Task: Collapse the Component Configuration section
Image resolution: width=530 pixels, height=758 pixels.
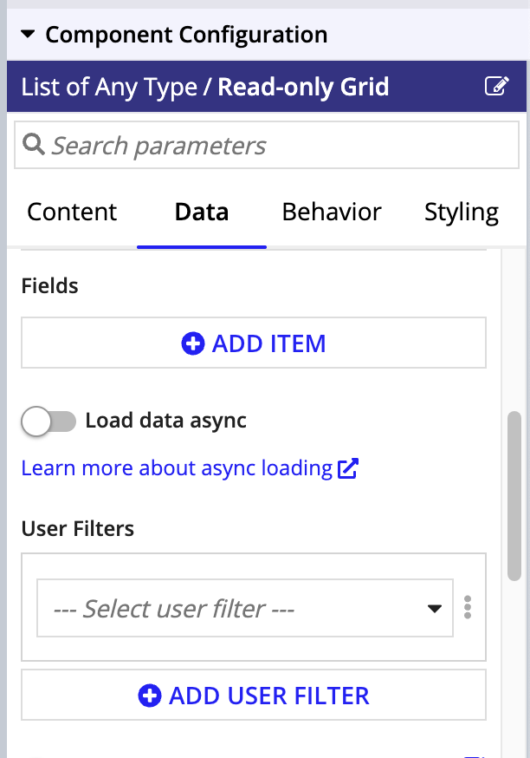Action: [x=28, y=35]
